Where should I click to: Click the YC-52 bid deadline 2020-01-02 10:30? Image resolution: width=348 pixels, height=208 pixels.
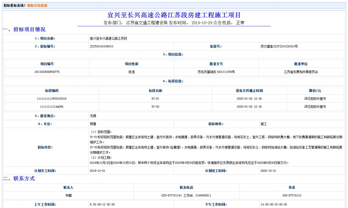pyautogui.click(x=249, y=107)
